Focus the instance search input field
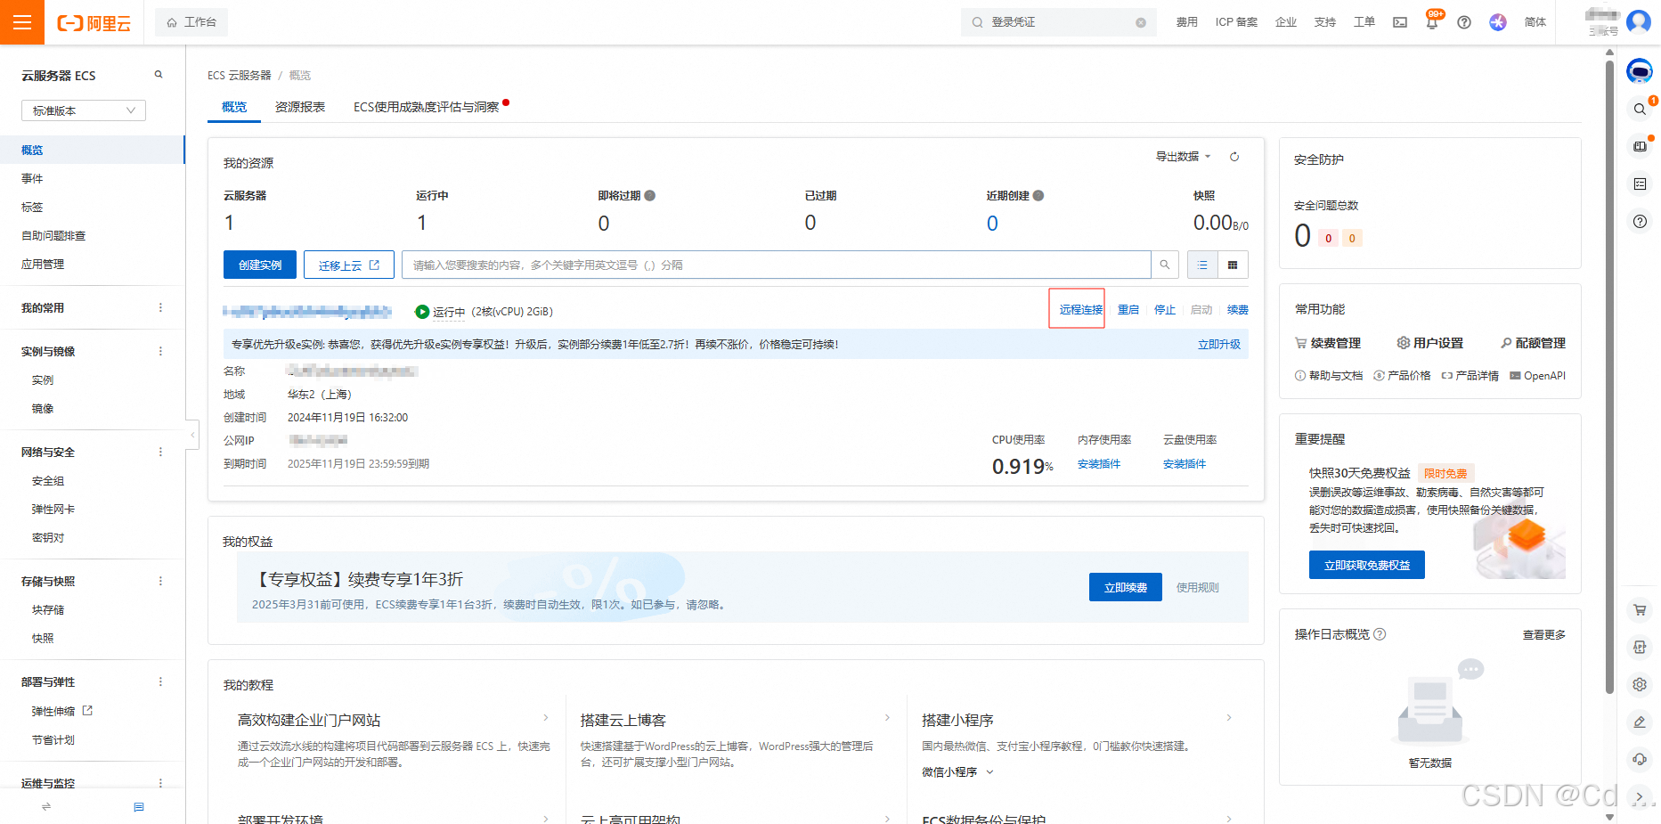Image resolution: width=1661 pixels, height=824 pixels. [777, 265]
